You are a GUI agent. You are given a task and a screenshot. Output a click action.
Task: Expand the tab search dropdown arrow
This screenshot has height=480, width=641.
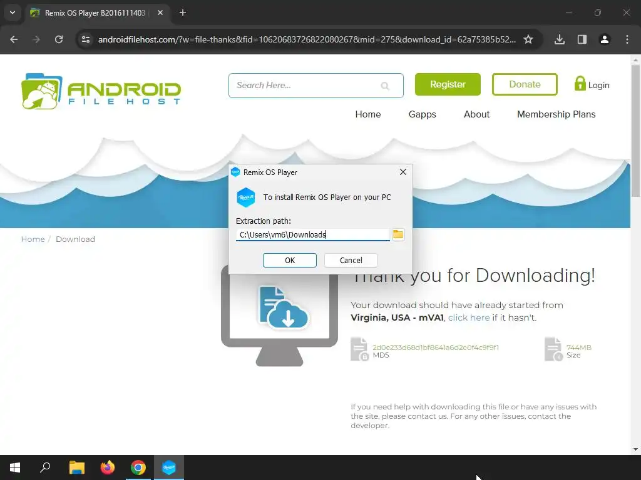(13, 12)
